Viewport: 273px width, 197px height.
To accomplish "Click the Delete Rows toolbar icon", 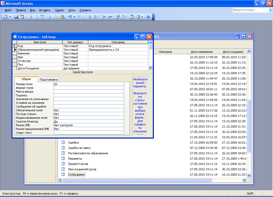I will tap(110, 17).
